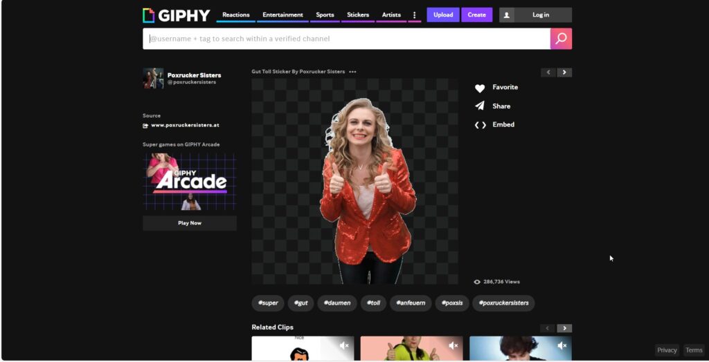Screen dimensions: 709x362
Task: Click the Terms link
Action: click(x=694, y=350)
